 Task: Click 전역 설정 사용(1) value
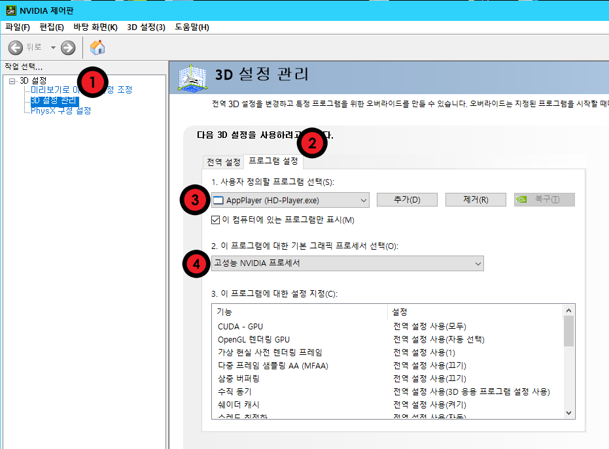424,352
